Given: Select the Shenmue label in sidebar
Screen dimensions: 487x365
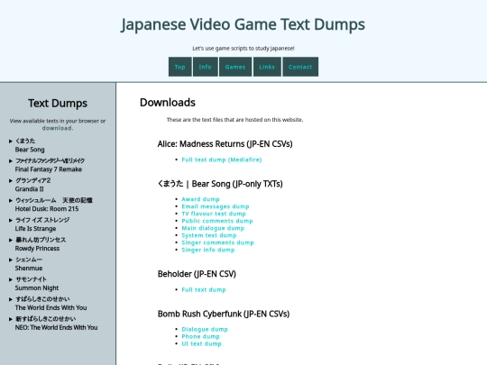Looking at the screenshot, I should coord(29,269).
